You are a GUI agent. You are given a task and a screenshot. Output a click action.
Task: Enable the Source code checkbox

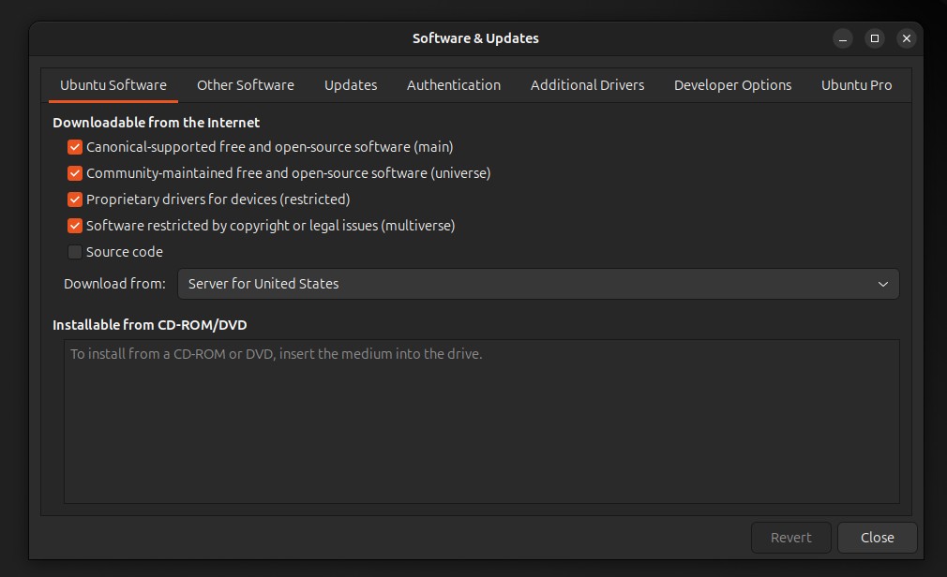coord(75,252)
